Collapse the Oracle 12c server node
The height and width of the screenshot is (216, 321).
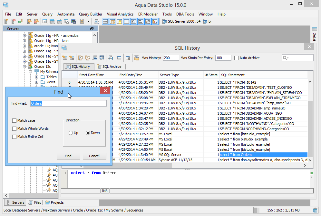24,67
